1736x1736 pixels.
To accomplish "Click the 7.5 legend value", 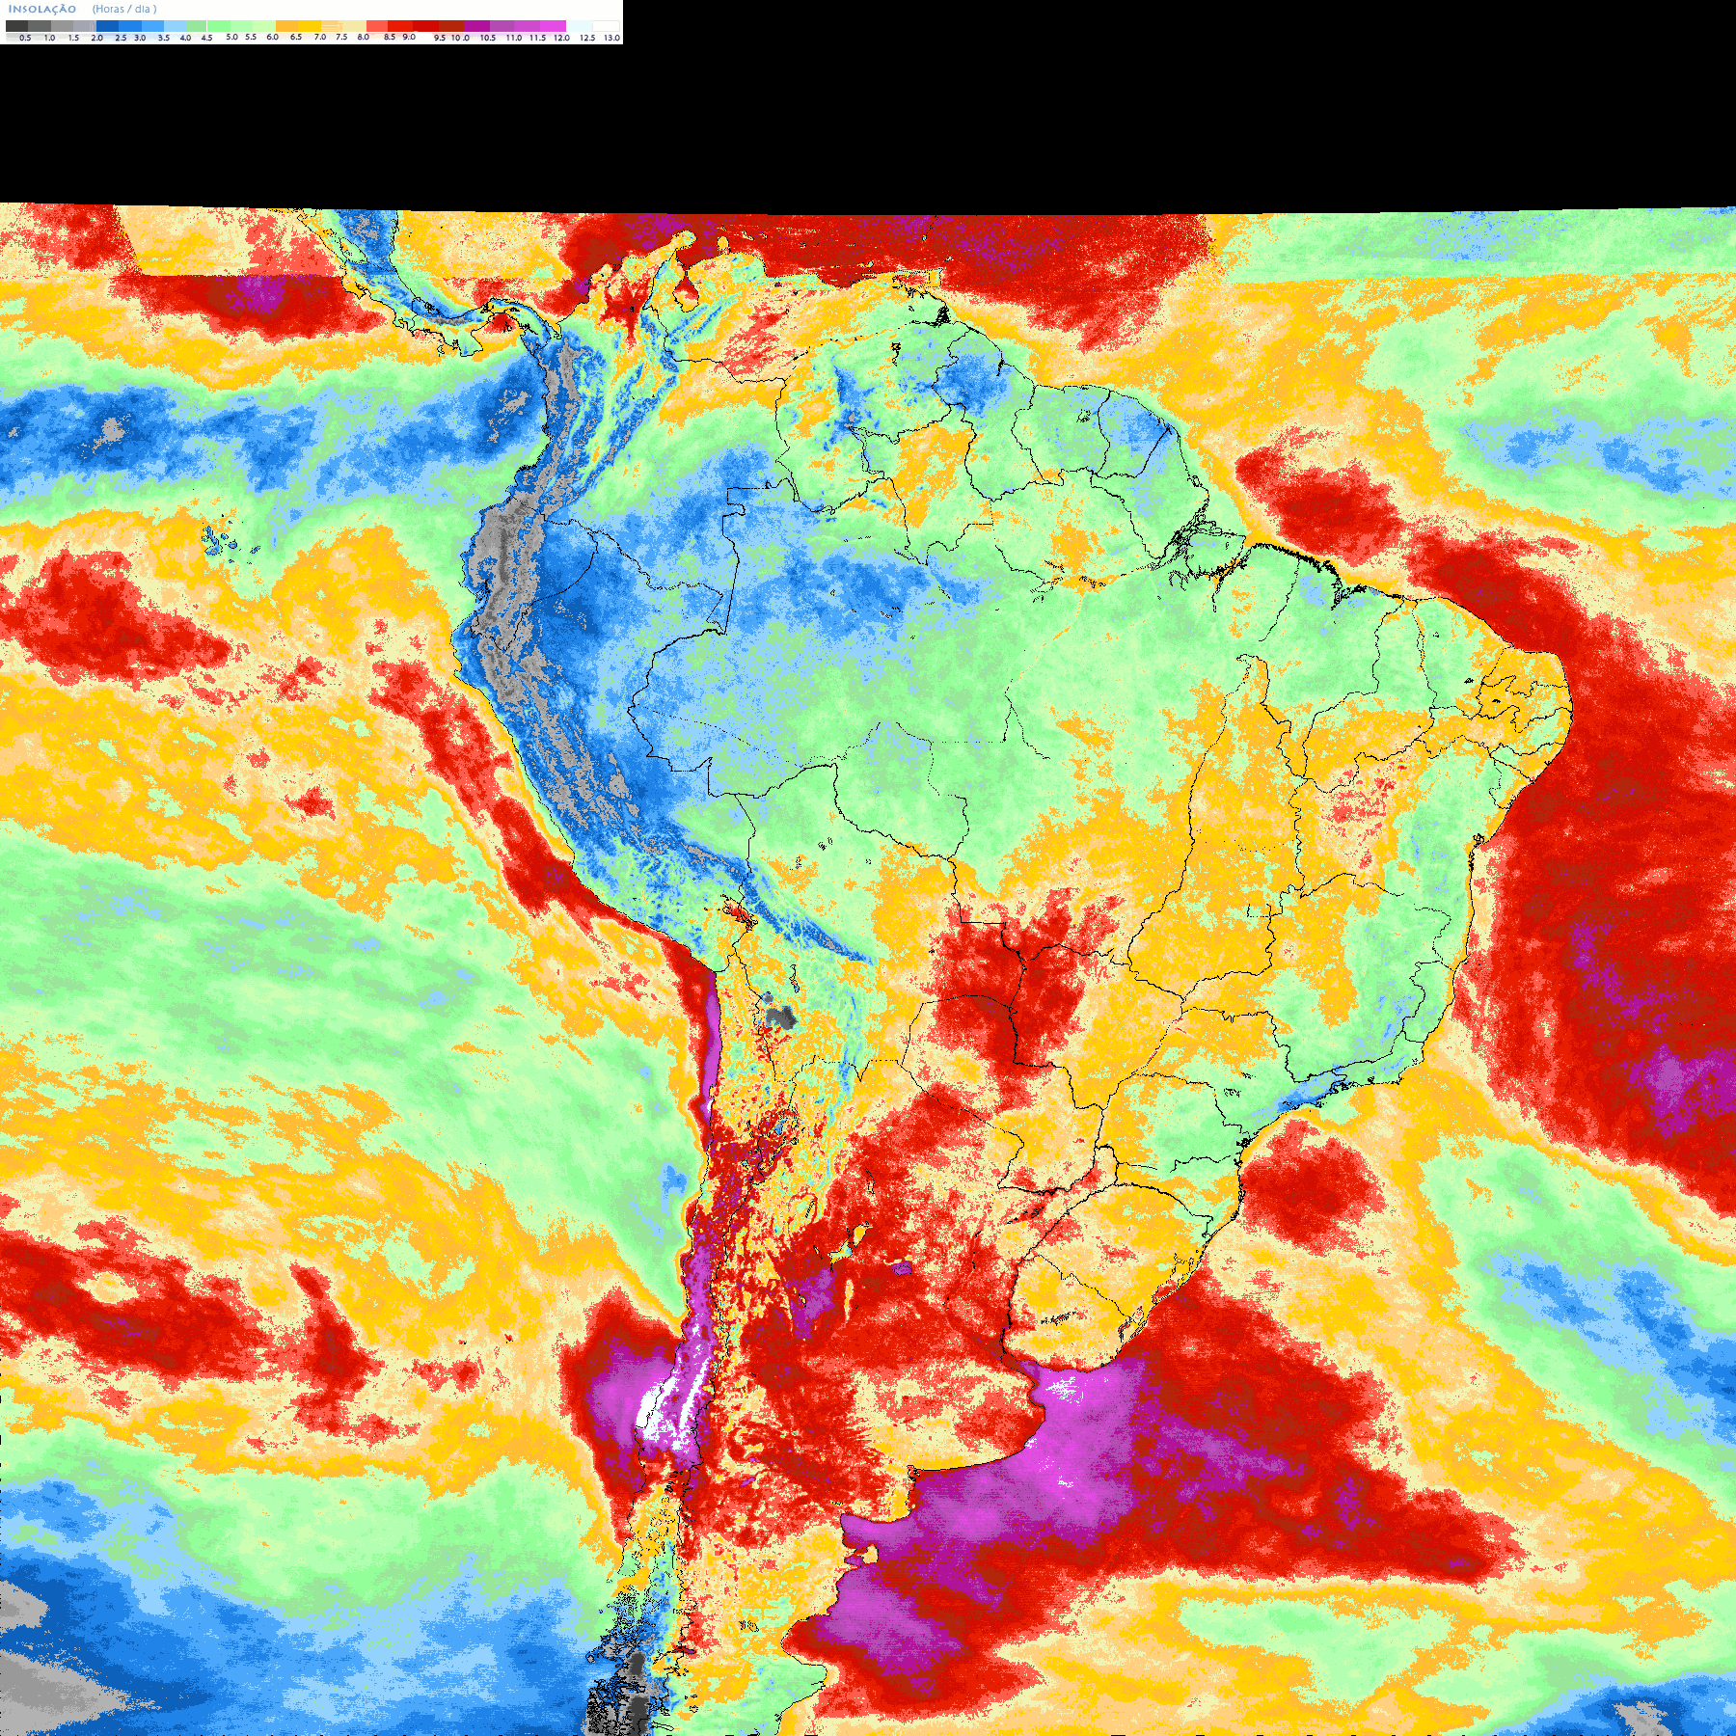I will click(x=341, y=37).
